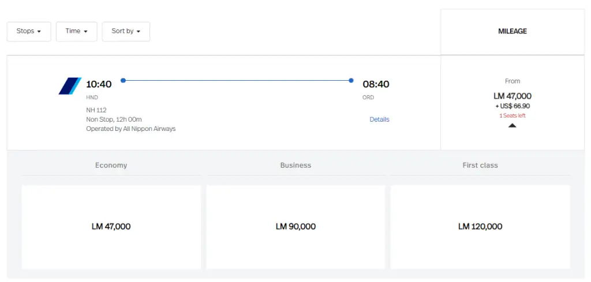Open the Stops filter dropdown
591x282 pixels.
[29, 31]
